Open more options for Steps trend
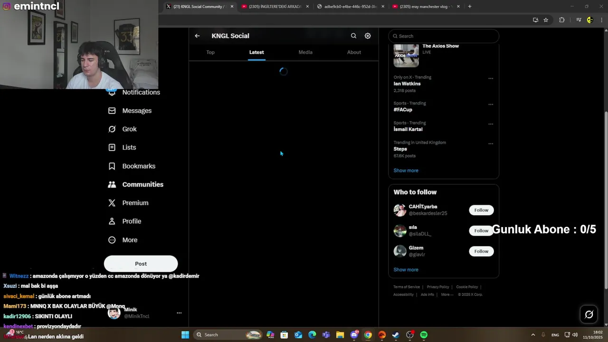Viewport: 608px width, 342px height. (491, 143)
